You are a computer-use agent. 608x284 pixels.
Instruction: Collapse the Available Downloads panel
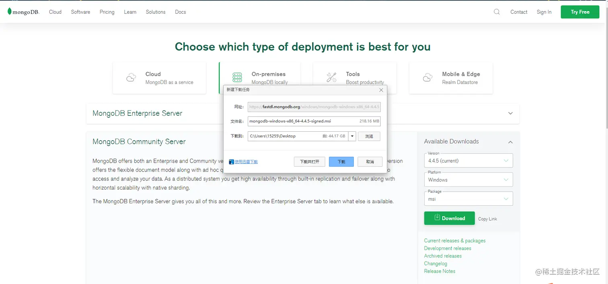coord(510,142)
